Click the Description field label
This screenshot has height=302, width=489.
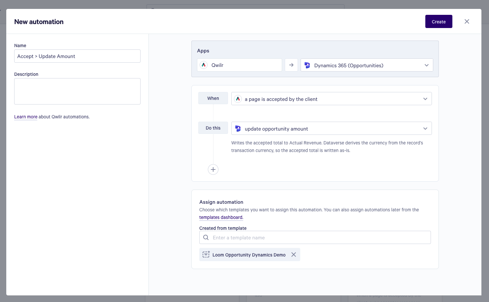26,74
